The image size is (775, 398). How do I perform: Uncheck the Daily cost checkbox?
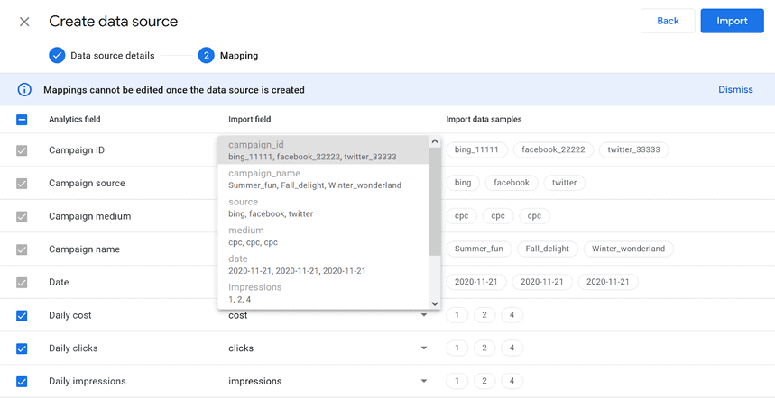point(22,316)
